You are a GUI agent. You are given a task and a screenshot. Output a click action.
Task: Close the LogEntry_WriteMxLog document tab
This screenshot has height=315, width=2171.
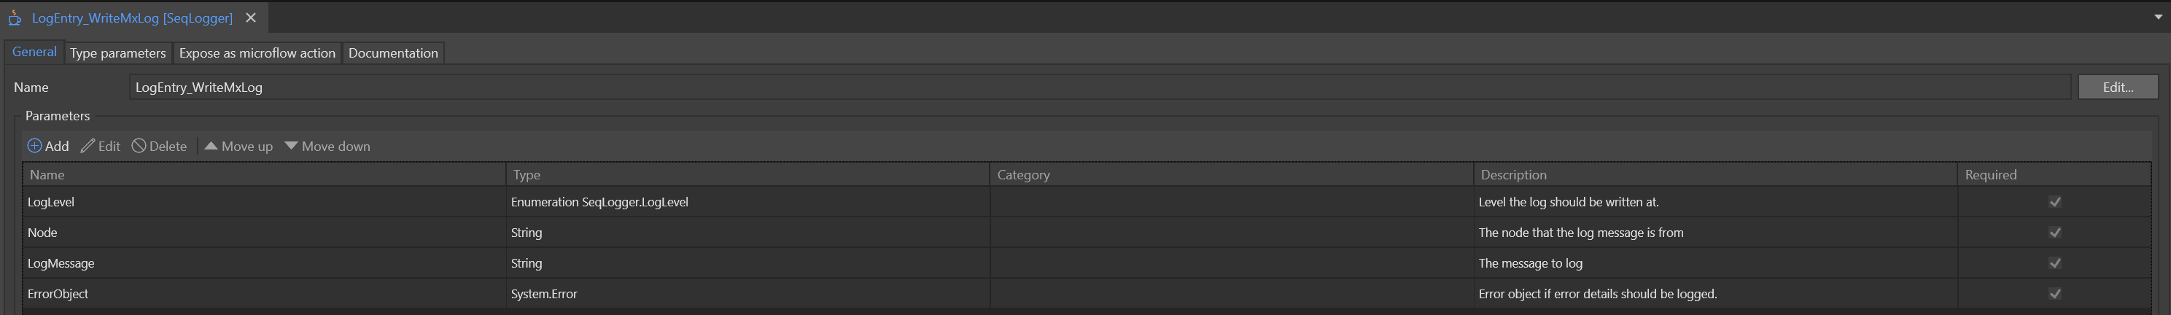pos(250,17)
